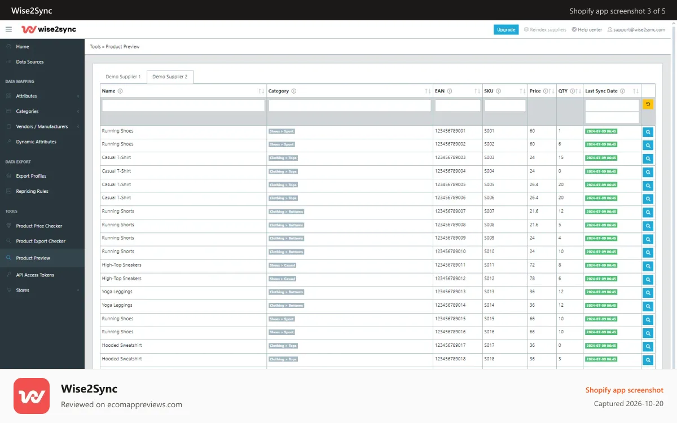
Task: Open preview for SKU S007 row
Action: 648,213
